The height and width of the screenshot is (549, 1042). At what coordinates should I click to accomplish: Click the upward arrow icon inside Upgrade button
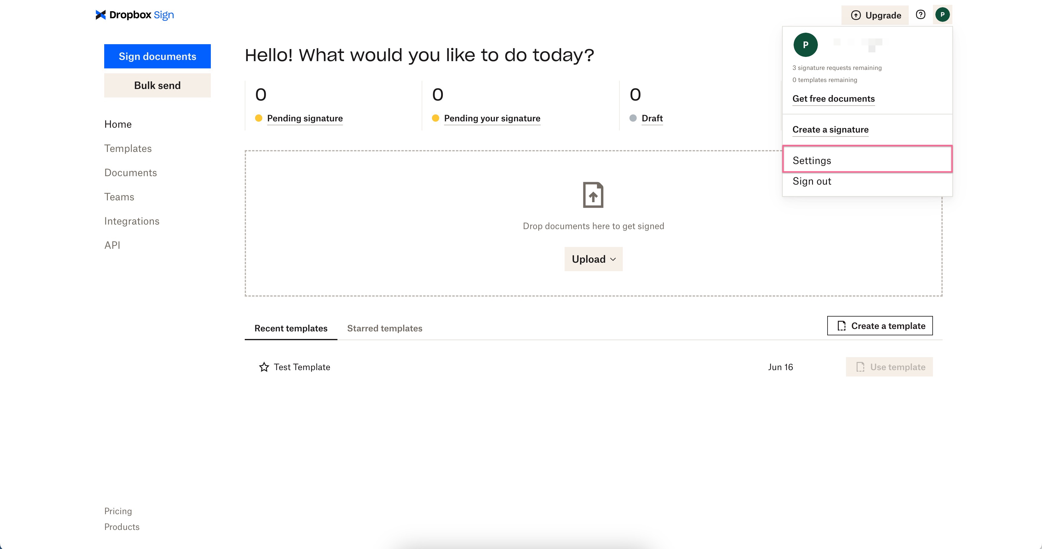856,15
